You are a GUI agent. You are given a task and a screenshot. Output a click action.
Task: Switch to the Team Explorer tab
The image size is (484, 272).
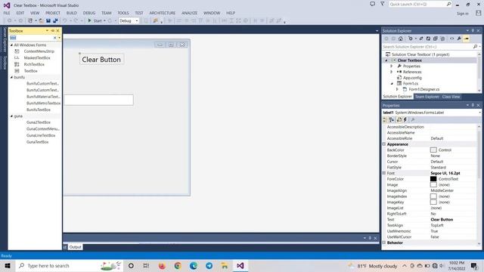pyautogui.click(x=427, y=97)
